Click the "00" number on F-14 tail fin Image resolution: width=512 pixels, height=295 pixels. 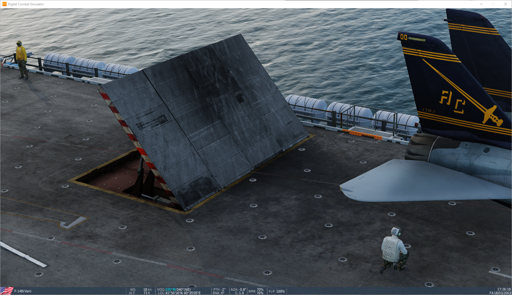tap(403, 37)
